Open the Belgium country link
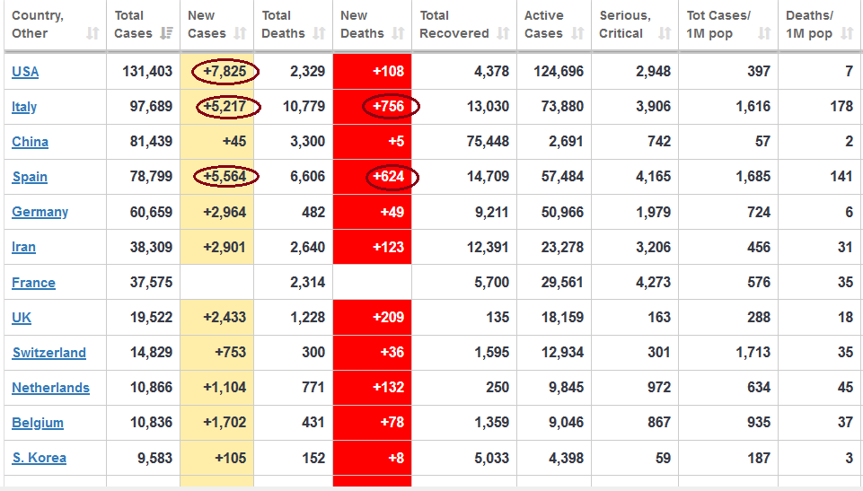This screenshot has height=491, width=863. click(38, 424)
